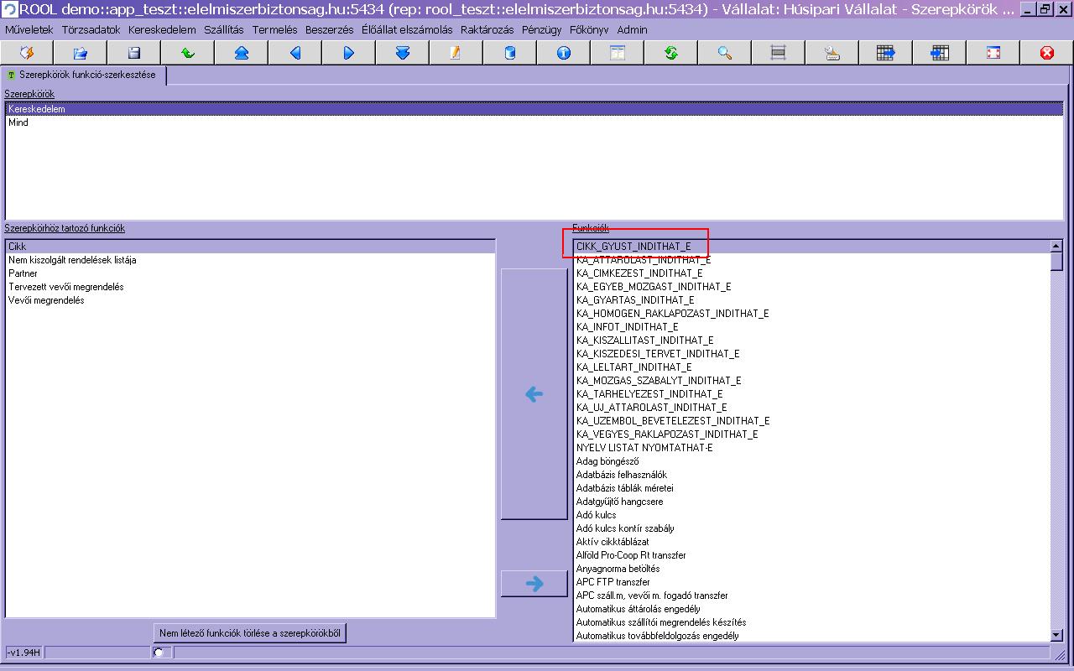
Task: Click the table export arrow icon
Action: pyautogui.click(x=886, y=53)
